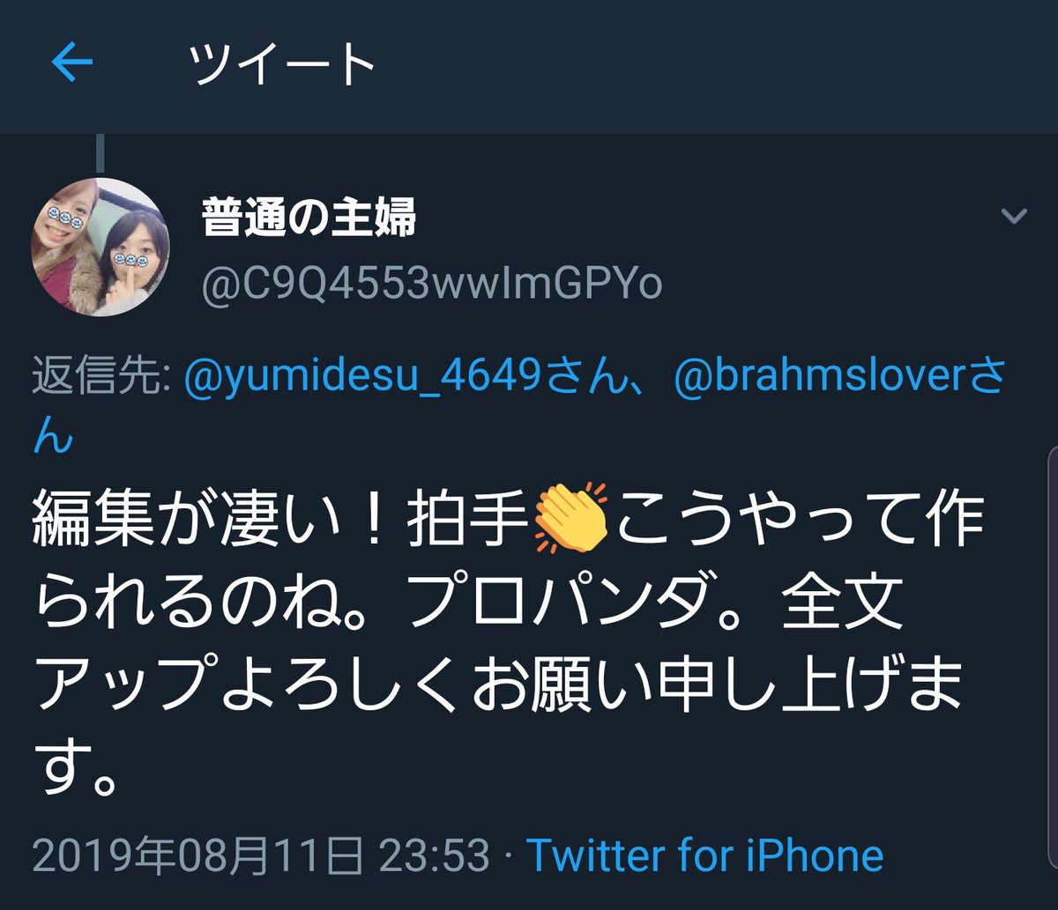The height and width of the screenshot is (910, 1058).
Task: Open handle @C9Q4553wwImGPYo profile
Action: tap(432, 285)
